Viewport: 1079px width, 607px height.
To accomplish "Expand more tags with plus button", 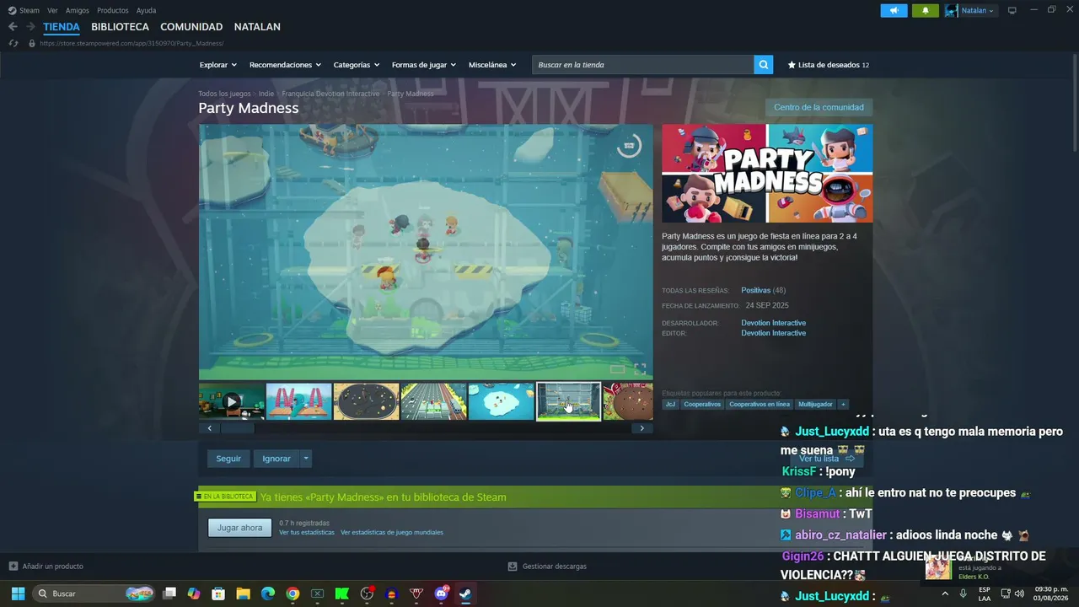I will click(x=843, y=405).
